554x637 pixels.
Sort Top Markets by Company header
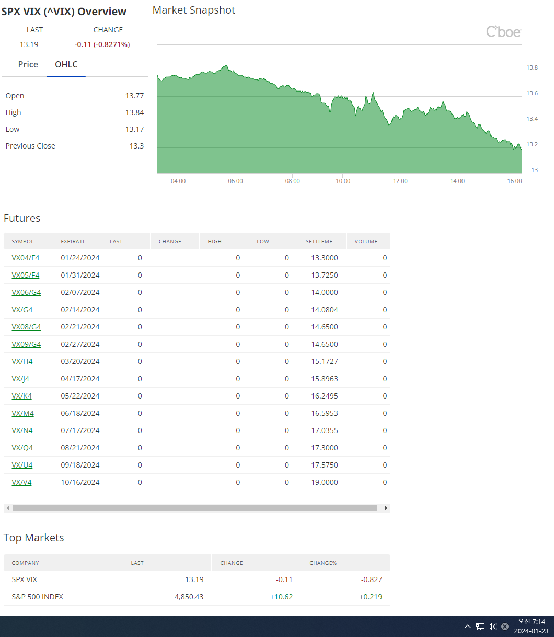point(63,563)
